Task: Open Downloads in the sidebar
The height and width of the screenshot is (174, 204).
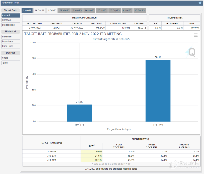Action: pos(11,42)
